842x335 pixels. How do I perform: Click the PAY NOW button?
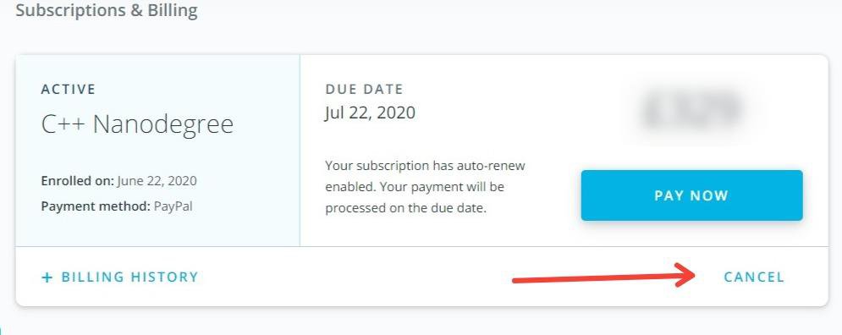coord(691,195)
